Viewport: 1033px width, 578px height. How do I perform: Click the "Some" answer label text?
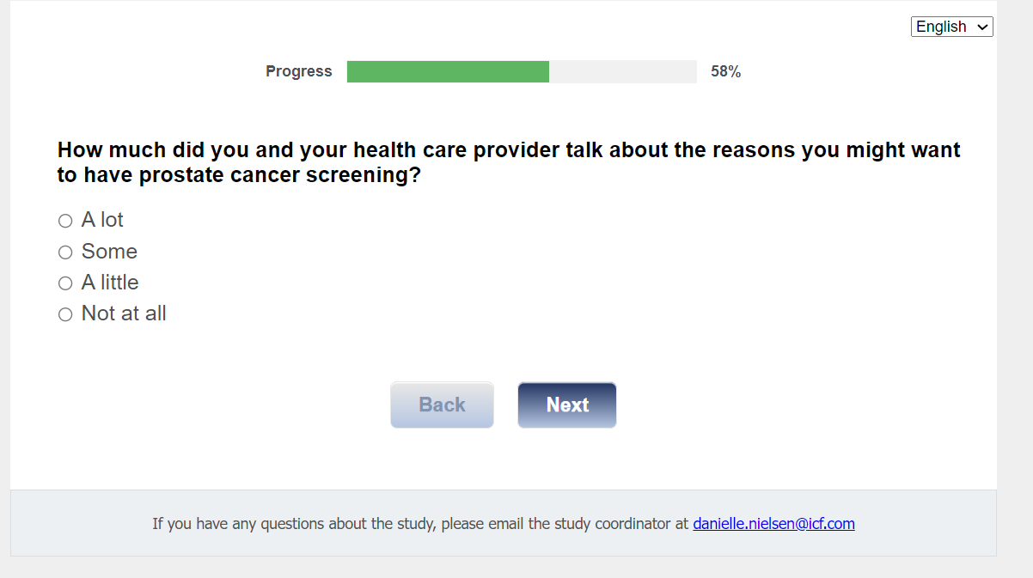[109, 252]
